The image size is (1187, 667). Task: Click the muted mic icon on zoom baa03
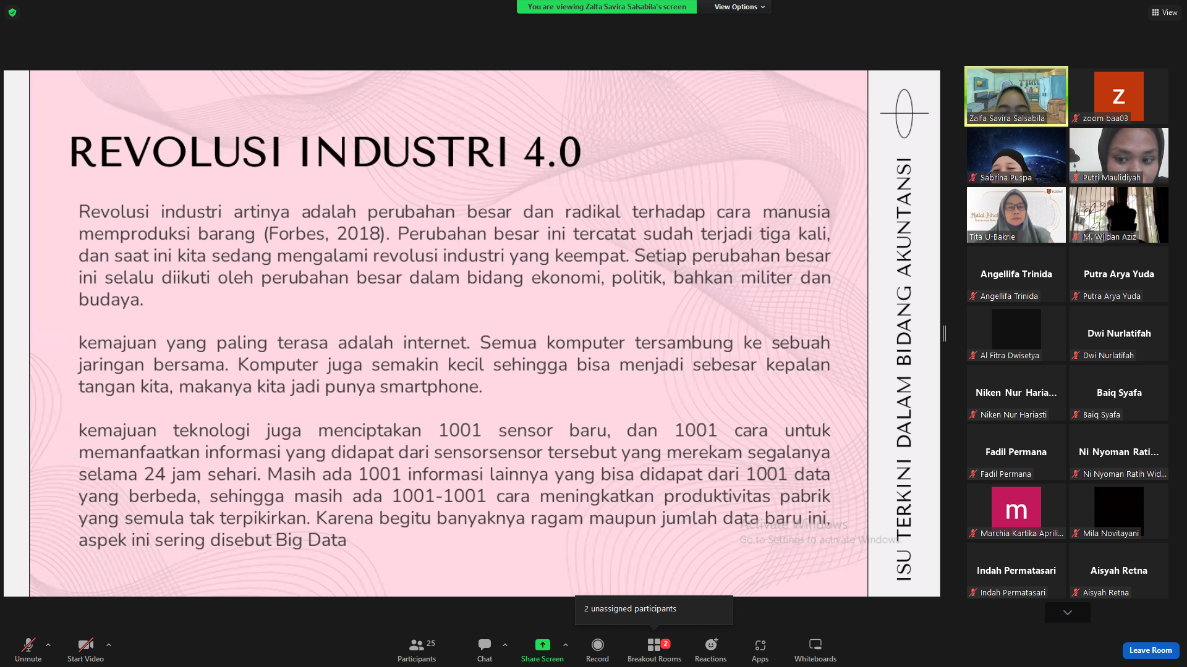coord(1076,119)
